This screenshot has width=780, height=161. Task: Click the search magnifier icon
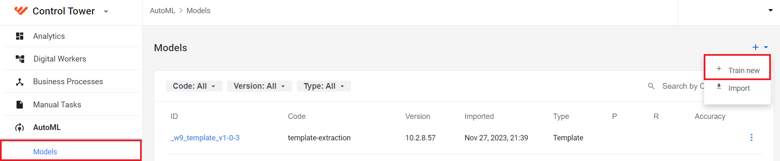pos(651,86)
